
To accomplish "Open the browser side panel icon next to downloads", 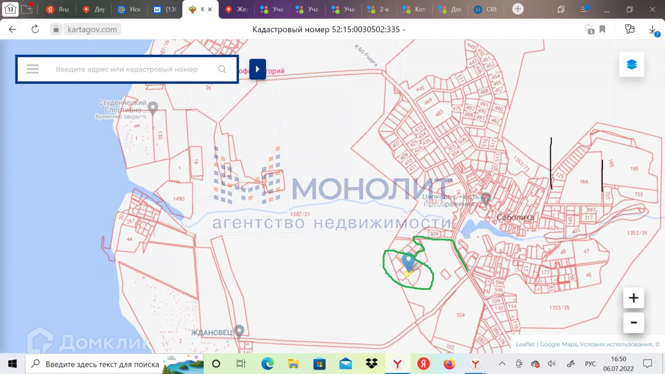I will click(x=630, y=29).
